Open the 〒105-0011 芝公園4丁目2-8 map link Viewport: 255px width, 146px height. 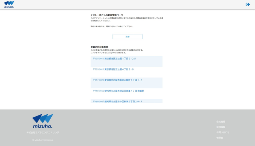tap(113, 69)
